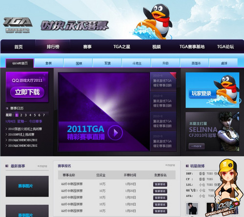Open TGA之星 in main navigation
The image size is (244, 217).
(x=122, y=47)
